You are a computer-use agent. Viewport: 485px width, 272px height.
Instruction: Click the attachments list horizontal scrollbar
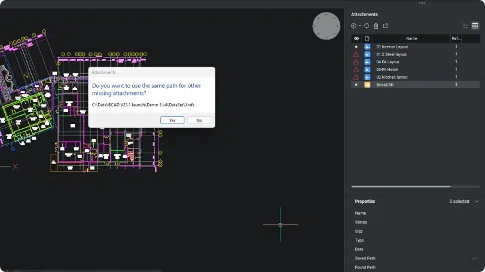tap(401, 187)
